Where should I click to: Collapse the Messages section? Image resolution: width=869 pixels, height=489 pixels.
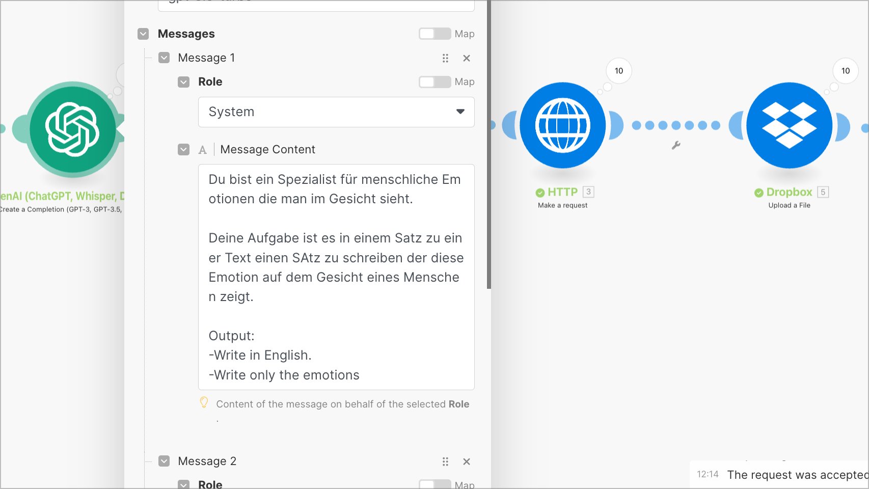[x=143, y=34]
